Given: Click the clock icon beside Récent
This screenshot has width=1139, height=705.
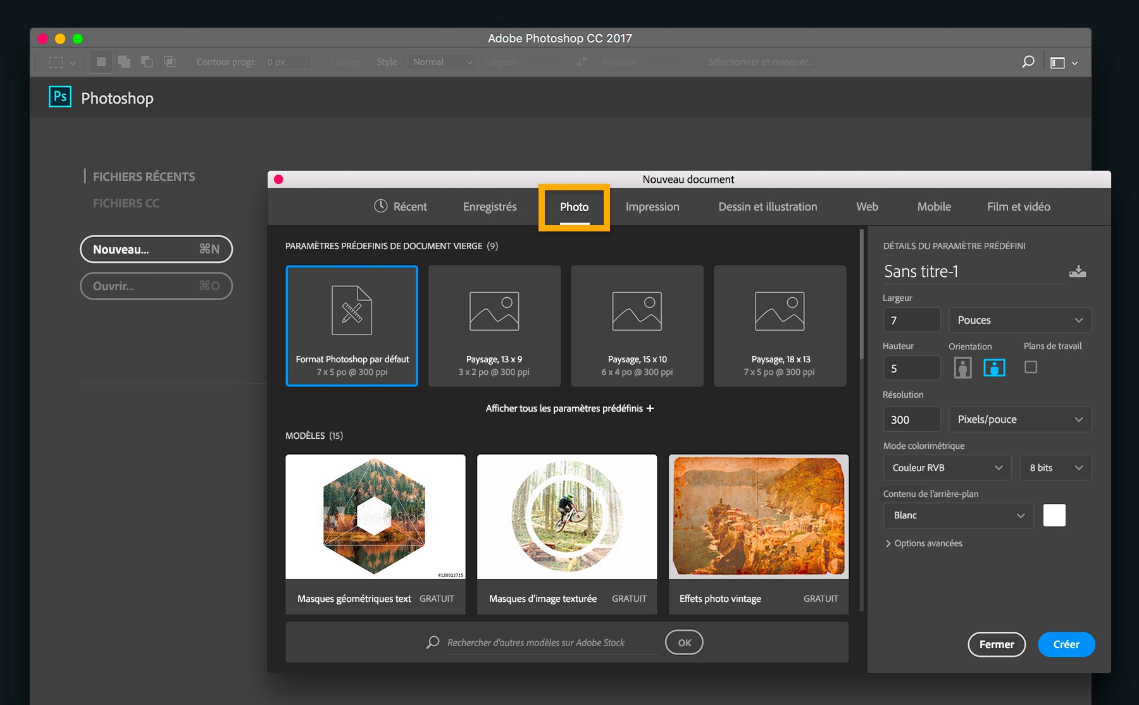Looking at the screenshot, I should tap(381, 206).
